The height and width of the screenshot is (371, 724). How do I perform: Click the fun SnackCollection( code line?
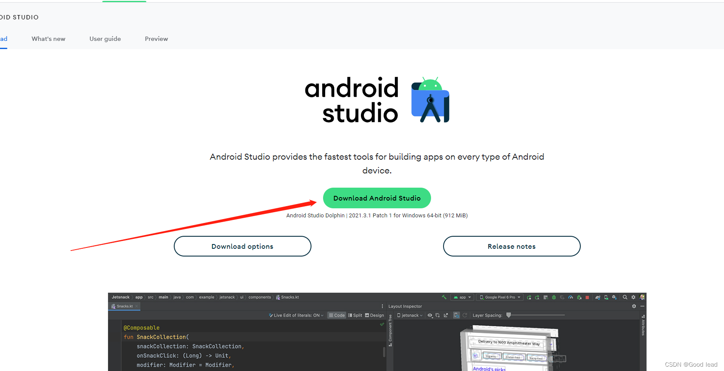click(x=156, y=337)
